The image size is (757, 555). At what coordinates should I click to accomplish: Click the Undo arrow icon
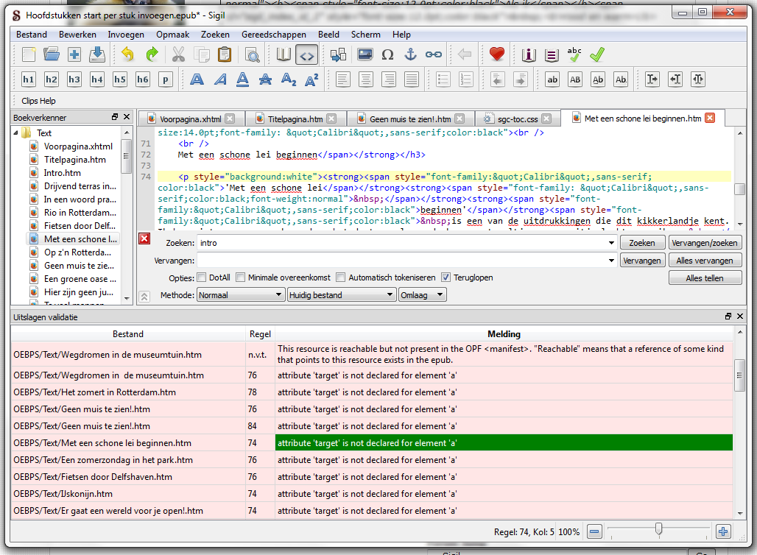tap(128, 54)
